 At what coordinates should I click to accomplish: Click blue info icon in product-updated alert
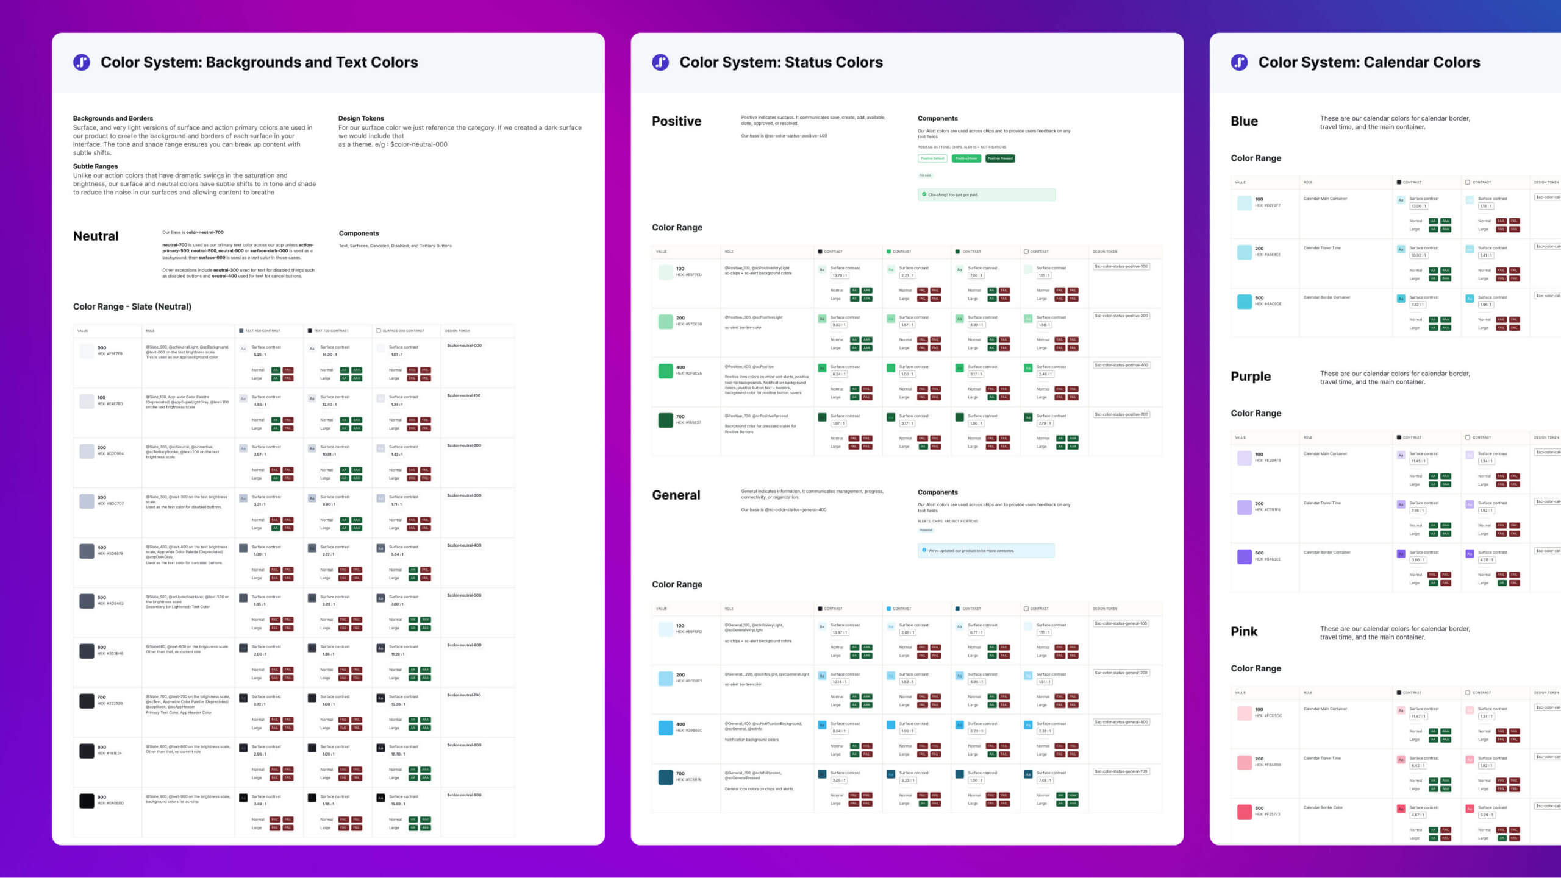[x=924, y=550]
